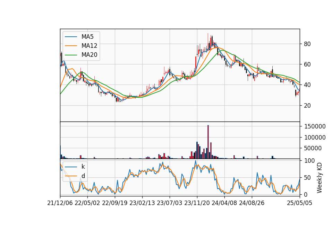Click the MA20 legend label
Screen dimensions: 333x239
[89, 55]
